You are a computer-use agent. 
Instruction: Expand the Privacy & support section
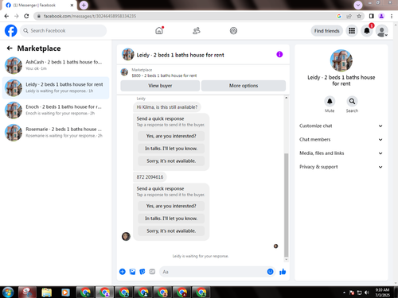point(341,167)
